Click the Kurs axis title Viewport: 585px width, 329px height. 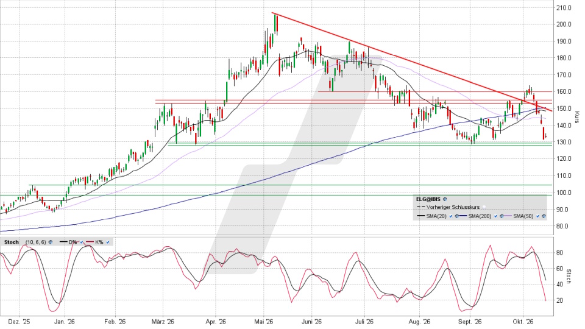point(577,117)
